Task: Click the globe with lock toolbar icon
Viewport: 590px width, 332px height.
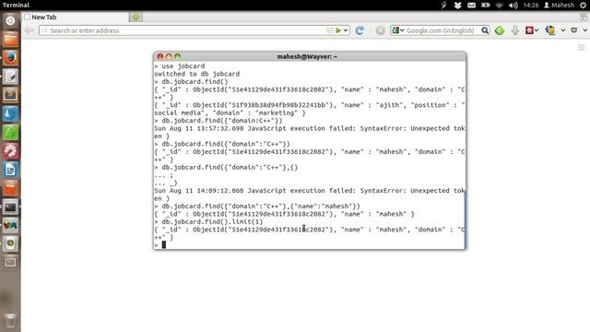Action: [550, 30]
